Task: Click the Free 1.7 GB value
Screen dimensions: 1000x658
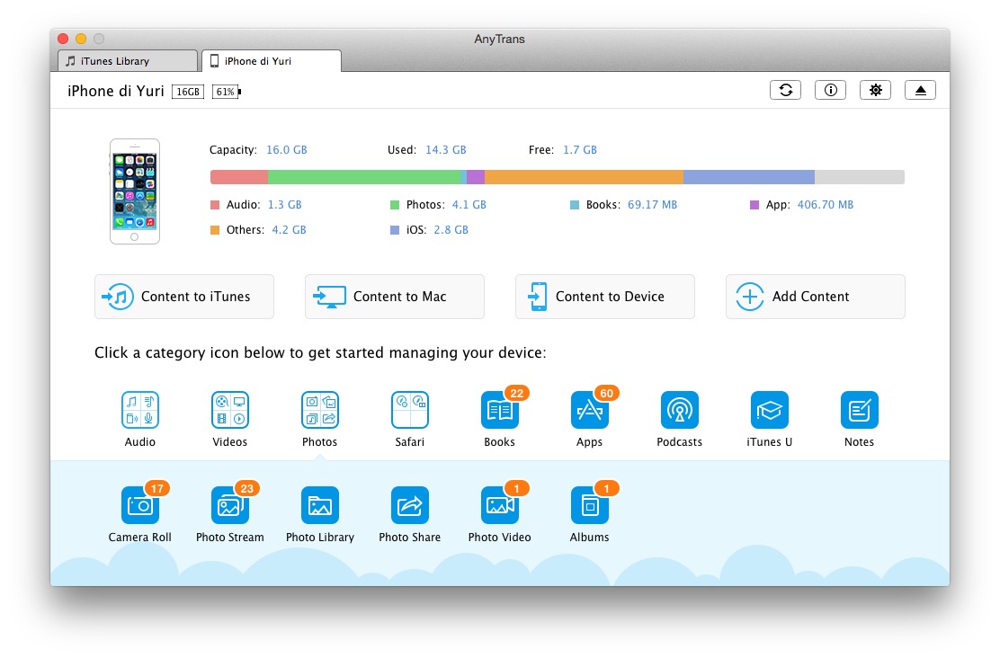Action: [x=580, y=150]
